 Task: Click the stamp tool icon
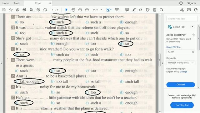click(147, 10)
